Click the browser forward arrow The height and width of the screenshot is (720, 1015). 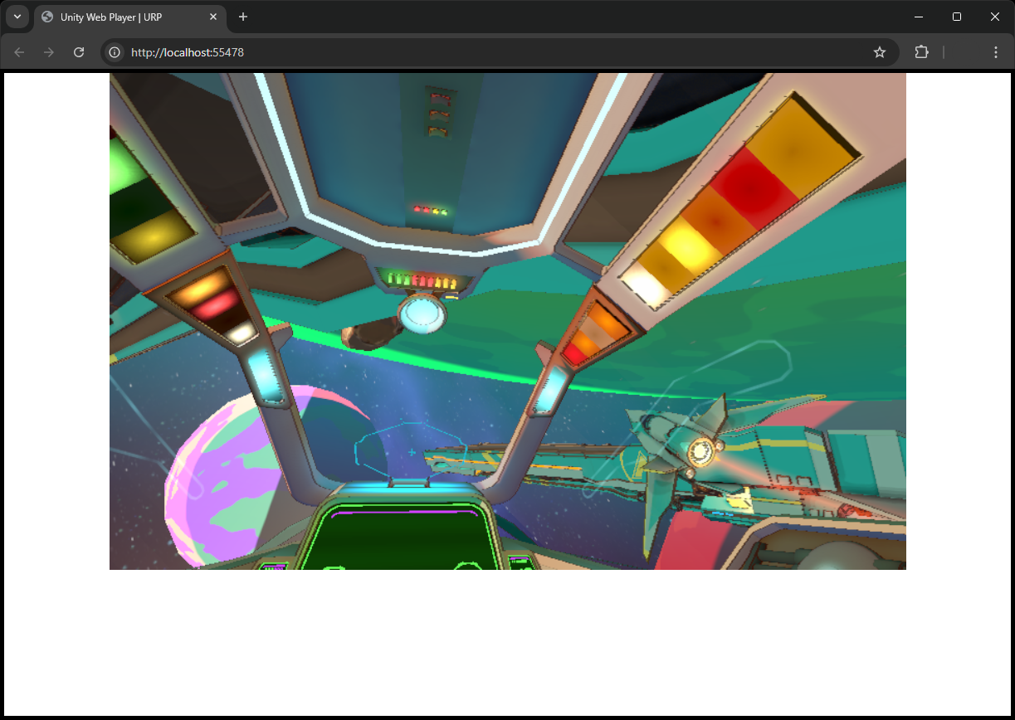coord(49,52)
